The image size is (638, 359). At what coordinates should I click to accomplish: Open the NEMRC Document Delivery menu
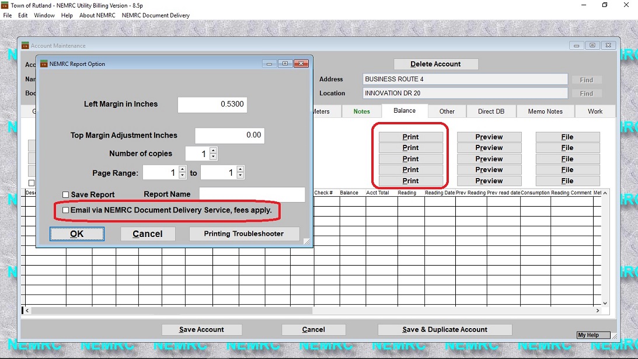tap(155, 15)
